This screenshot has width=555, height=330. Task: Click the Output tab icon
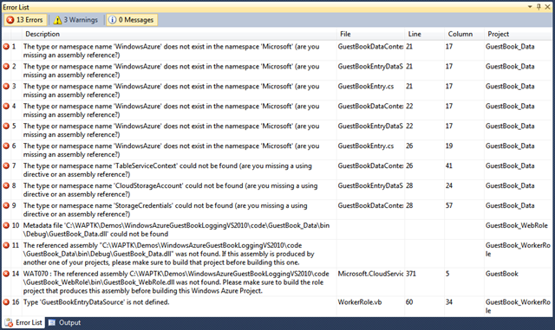pyautogui.click(x=52, y=322)
